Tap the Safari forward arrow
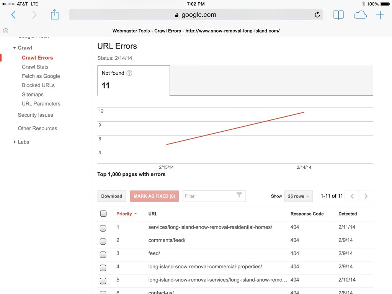Image resolution: width=392 pixels, height=294 pixels. pyautogui.click(x=34, y=15)
